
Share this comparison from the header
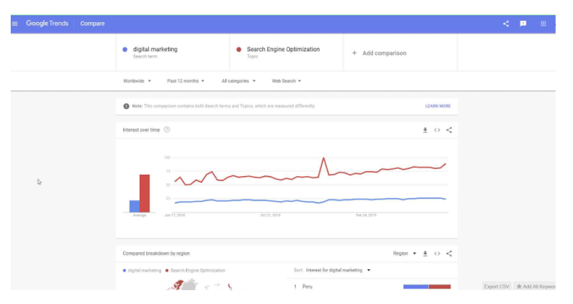coord(506,24)
